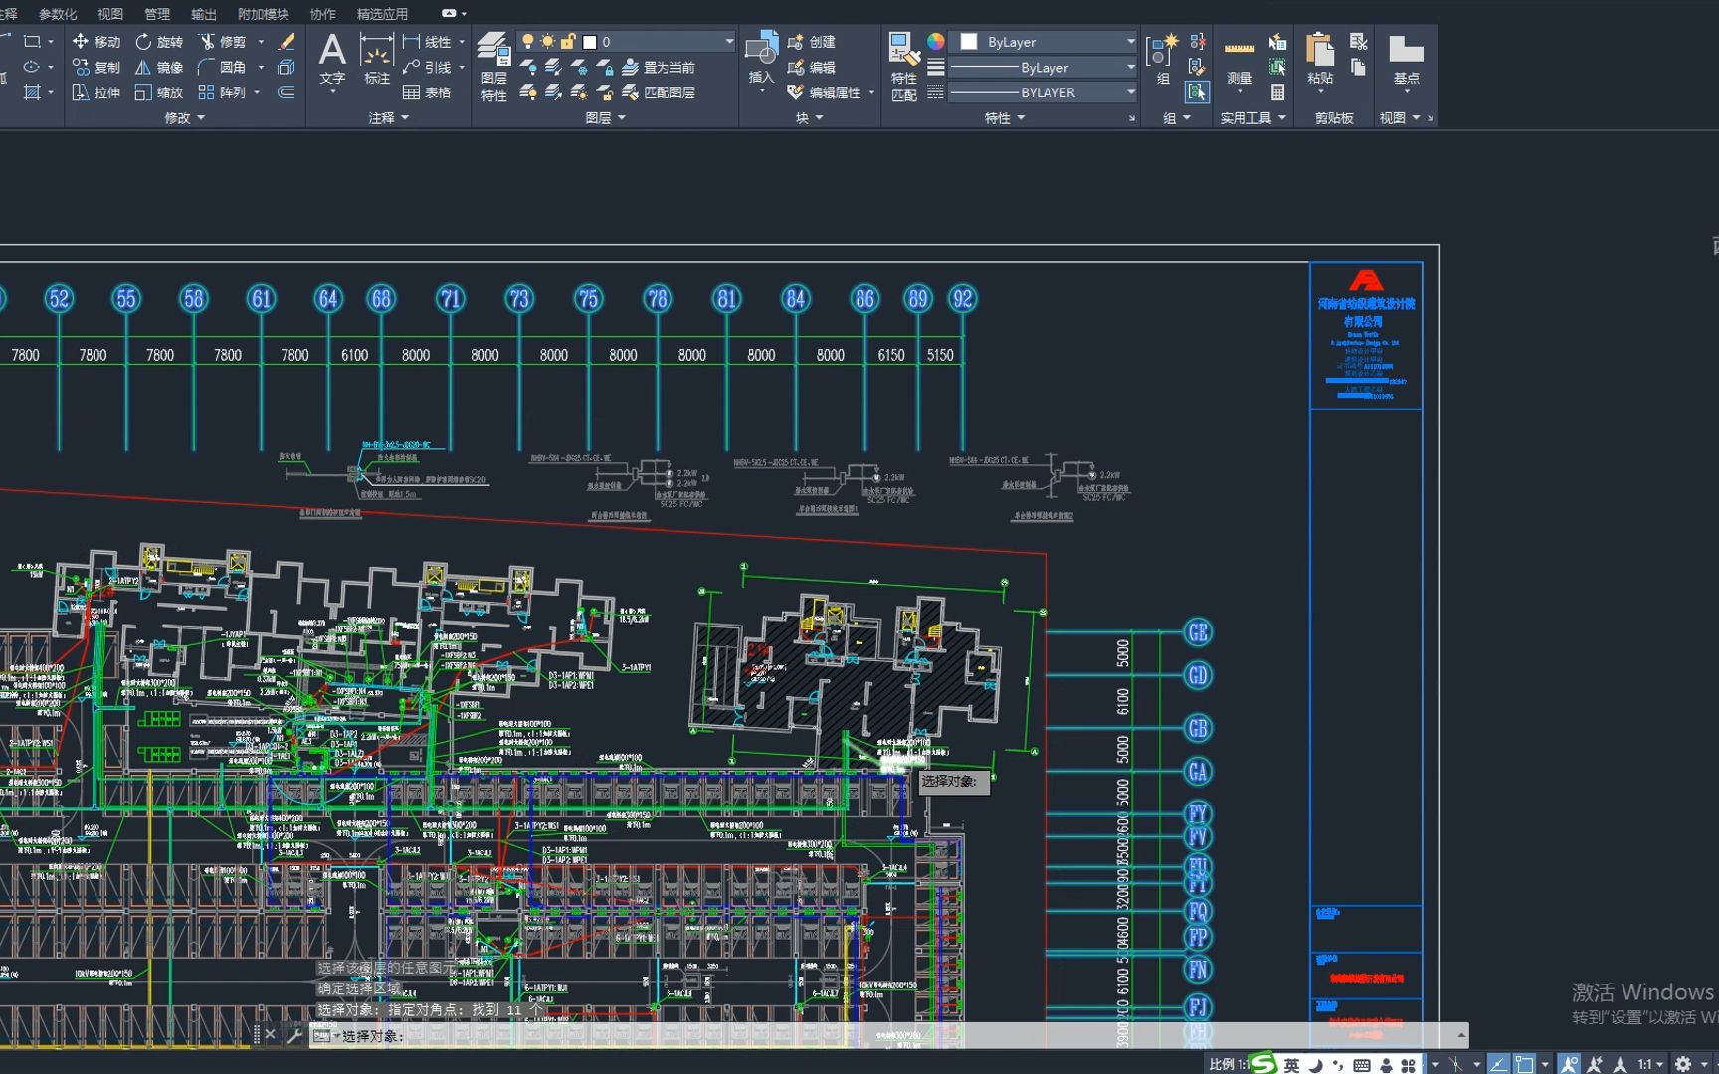Select the Mirror (镜像) tool
The height and width of the screenshot is (1074, 1719).
[159, 67]
